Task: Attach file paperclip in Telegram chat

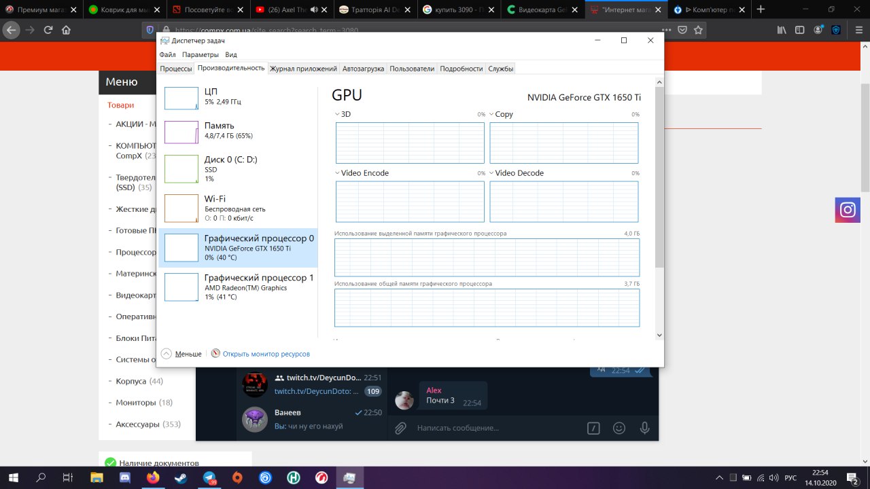Action: 401,428
